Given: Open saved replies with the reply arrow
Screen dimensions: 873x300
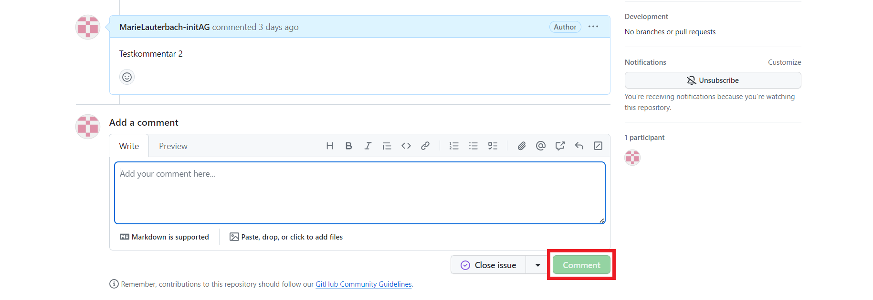Looking at the screenshot, I should click(x=579, y=146).
